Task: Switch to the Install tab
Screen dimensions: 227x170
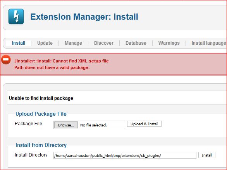Action: point(19,43)
